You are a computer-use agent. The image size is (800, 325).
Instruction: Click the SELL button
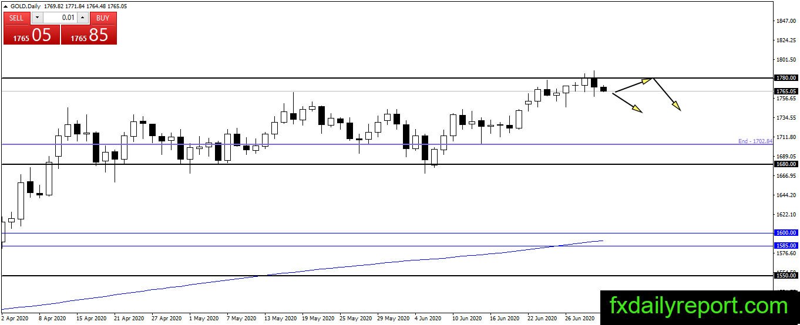tap(16, 18)
